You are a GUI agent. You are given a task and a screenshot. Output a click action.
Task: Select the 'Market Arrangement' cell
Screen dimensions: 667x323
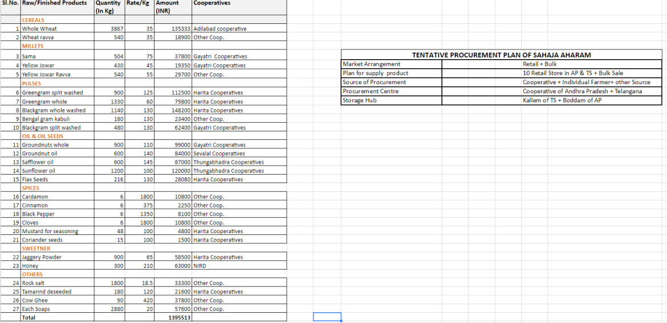coord(391,64)
